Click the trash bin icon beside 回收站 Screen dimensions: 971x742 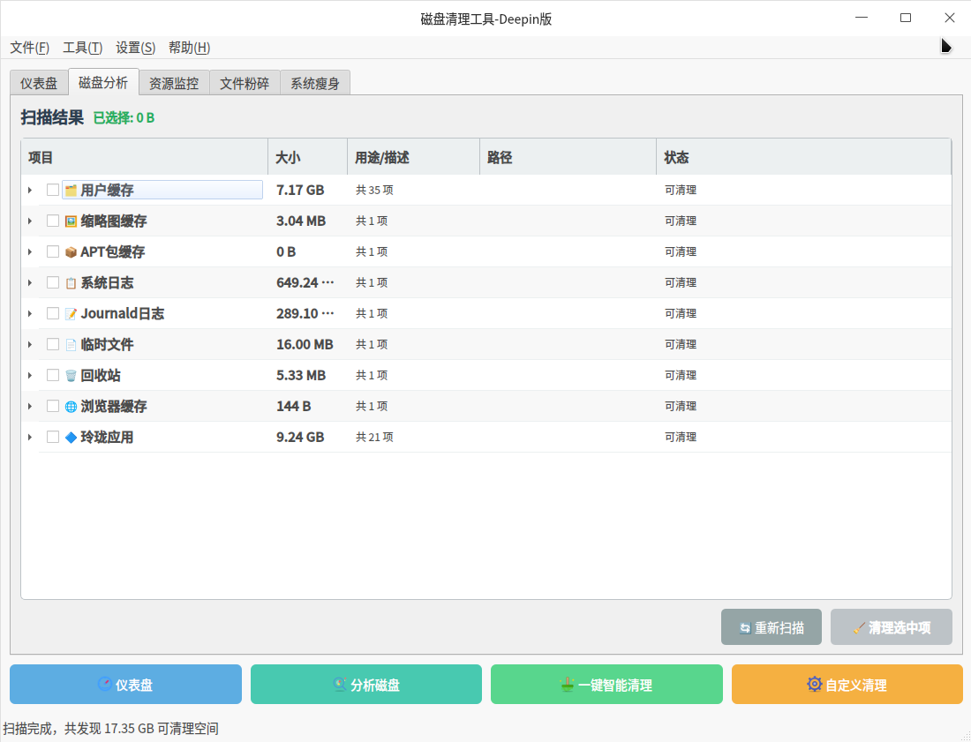[71, 376]
